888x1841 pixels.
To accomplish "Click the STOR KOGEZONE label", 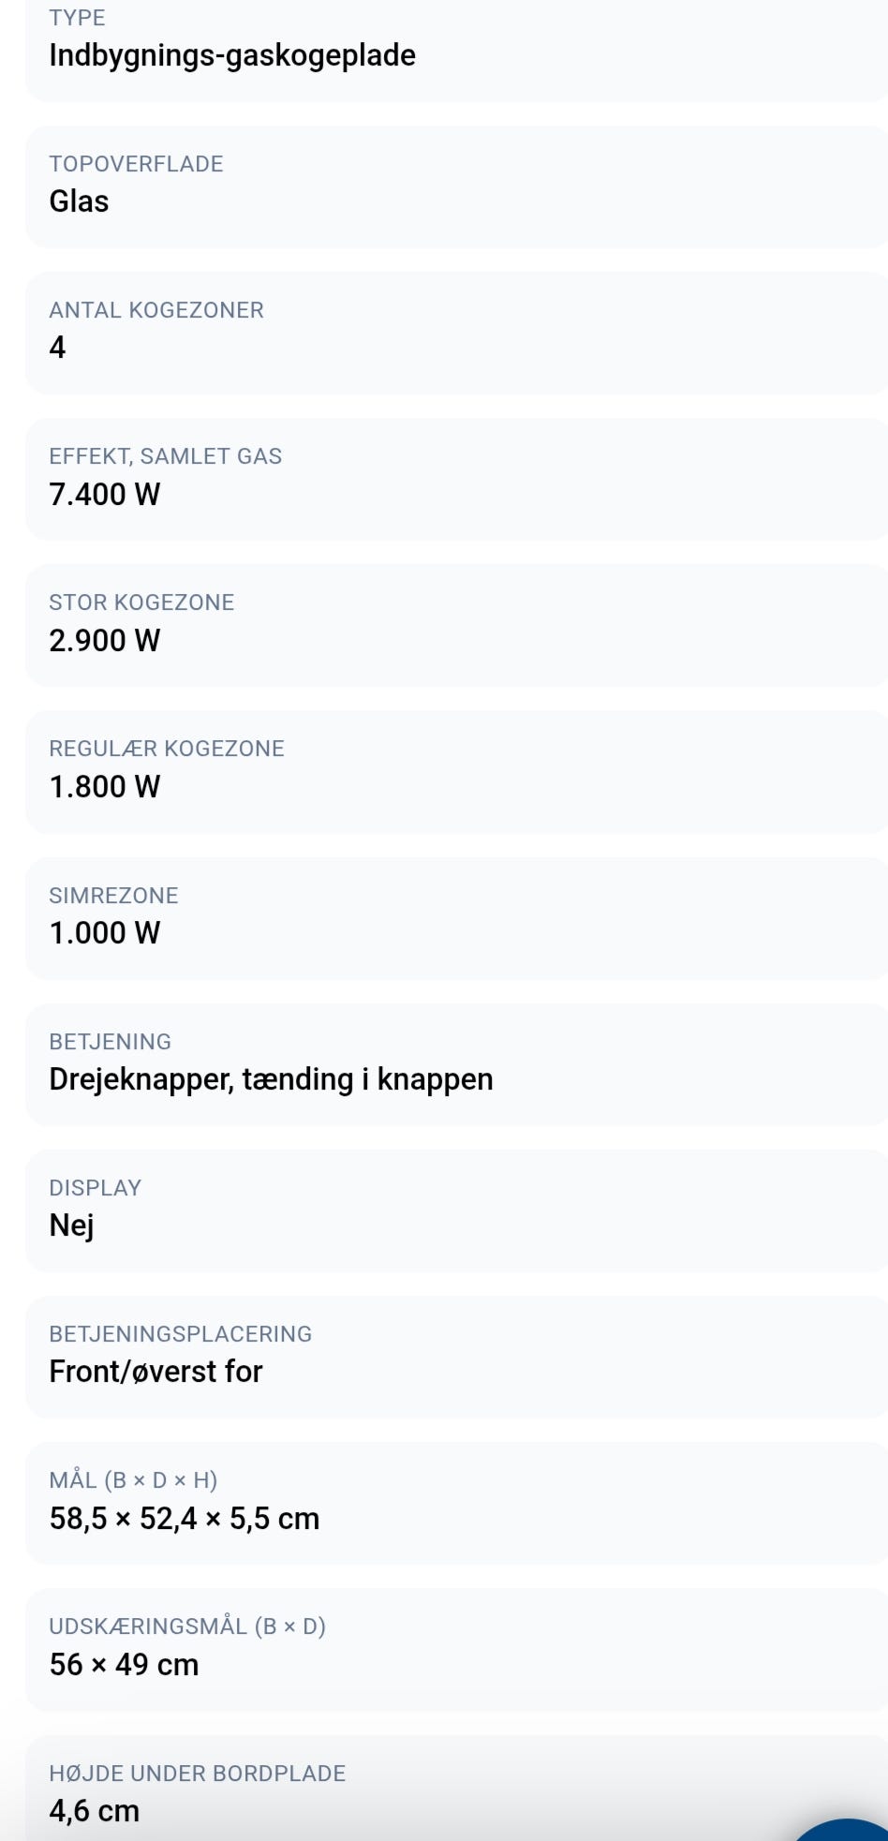I will pos(141,602).
